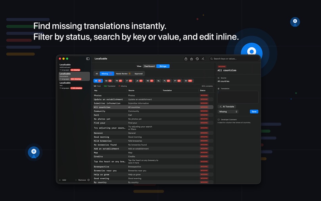321x201 pixels.
Task: Select the NL language chip
Action: click(158, 81)
